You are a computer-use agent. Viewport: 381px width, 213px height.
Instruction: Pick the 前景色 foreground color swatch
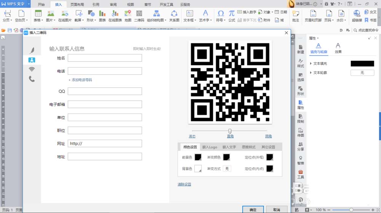click(x=198, y=157)
